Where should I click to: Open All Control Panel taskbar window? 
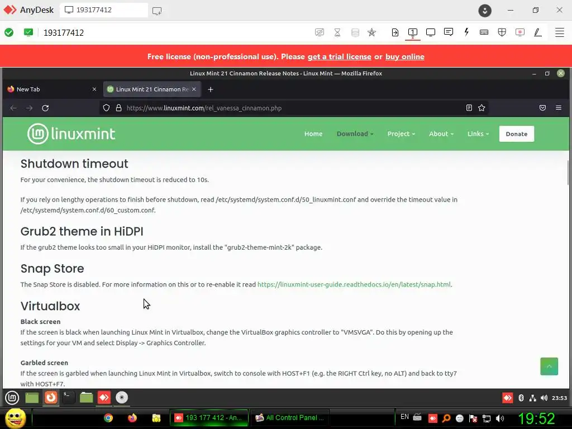pos(290,418)
